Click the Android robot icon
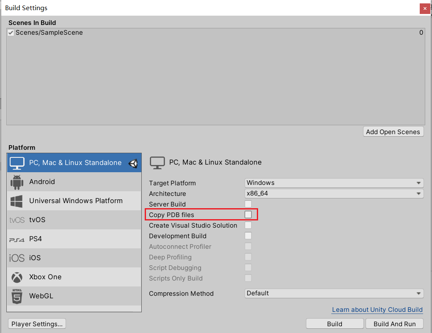This screenshot has width=432, height=333. coord(17,182)
